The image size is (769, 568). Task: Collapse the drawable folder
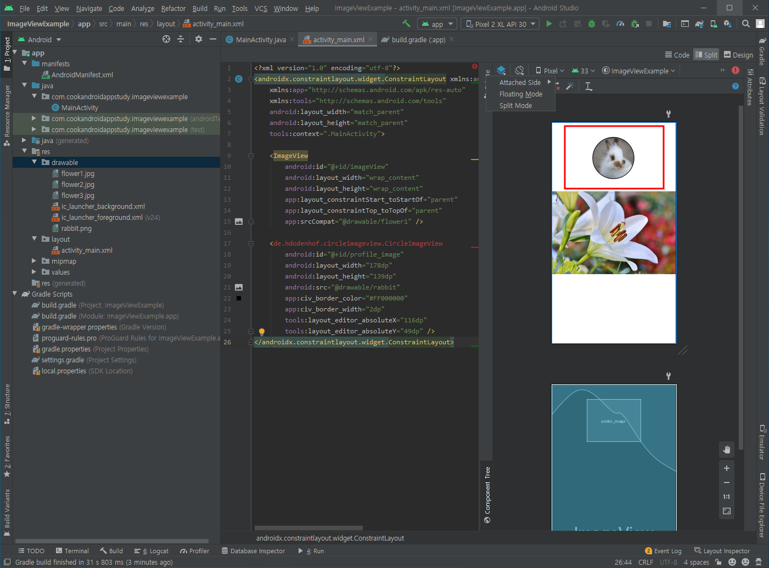(34, 162)
